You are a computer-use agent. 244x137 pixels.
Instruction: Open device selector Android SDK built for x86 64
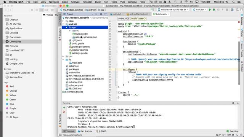(x=173, y=10)
